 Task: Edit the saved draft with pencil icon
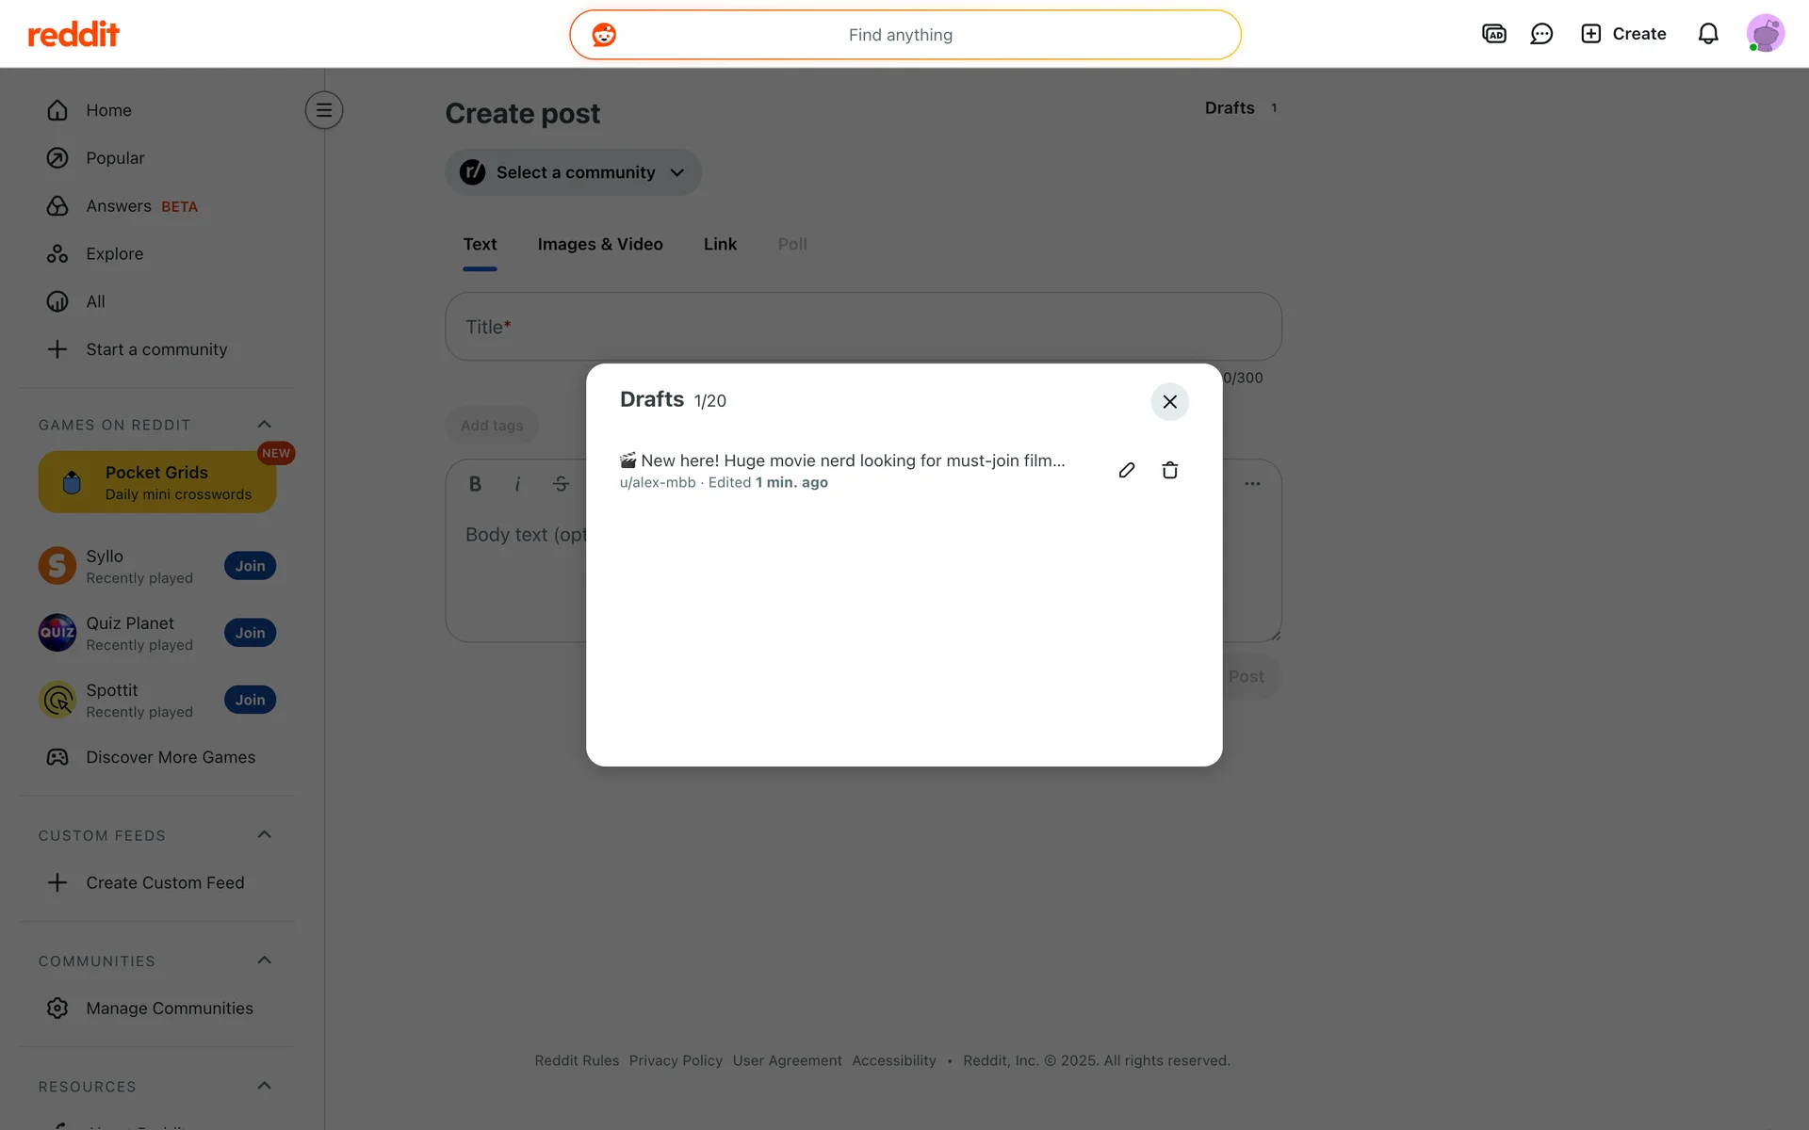(1126, 470)
